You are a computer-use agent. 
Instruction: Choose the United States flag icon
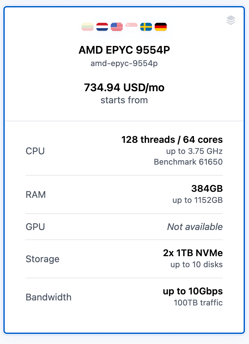tap(117, 27)
